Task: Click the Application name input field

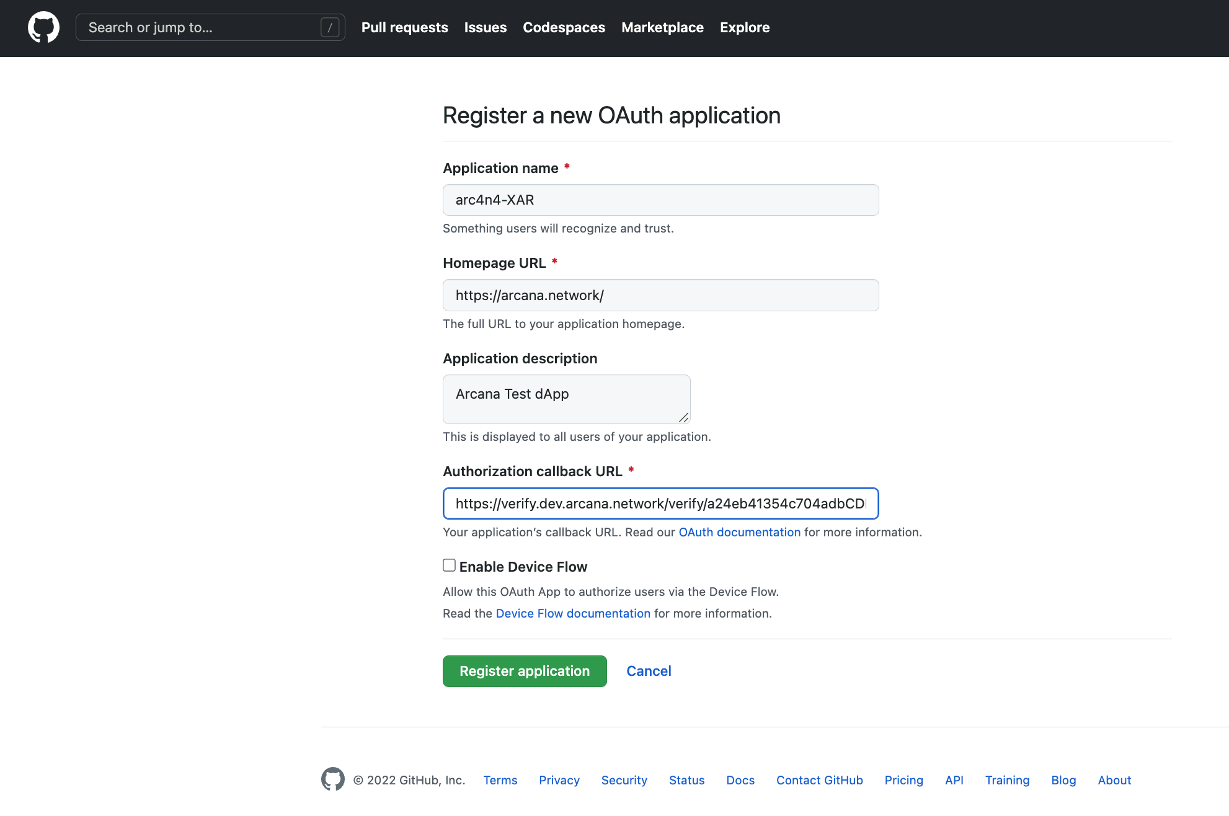Action: (660, 200)
